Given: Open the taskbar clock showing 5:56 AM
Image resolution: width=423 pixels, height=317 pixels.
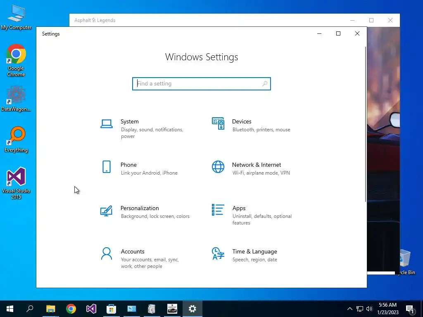Looking at the screenshot, I should [387, 309].
